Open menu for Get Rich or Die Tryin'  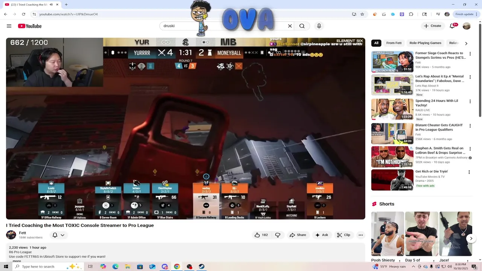pos(469,172)
